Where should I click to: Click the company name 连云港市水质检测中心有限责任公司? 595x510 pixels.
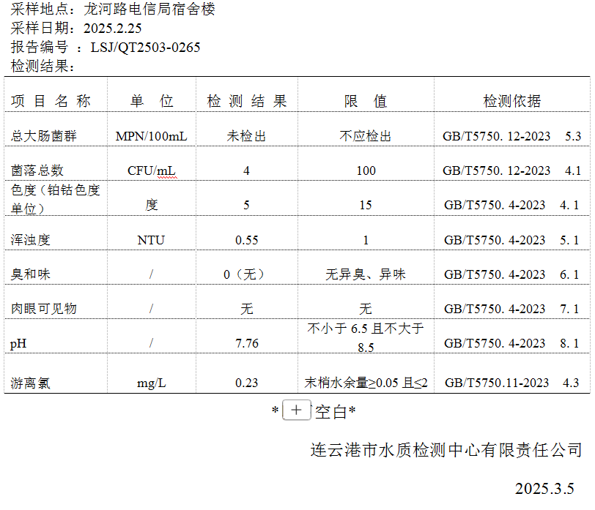click(446, 449)
